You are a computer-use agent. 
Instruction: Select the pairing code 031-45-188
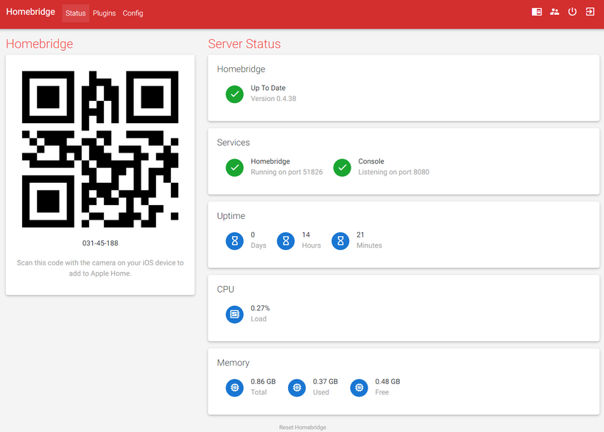pyautogui.click(x=100, y=243)
